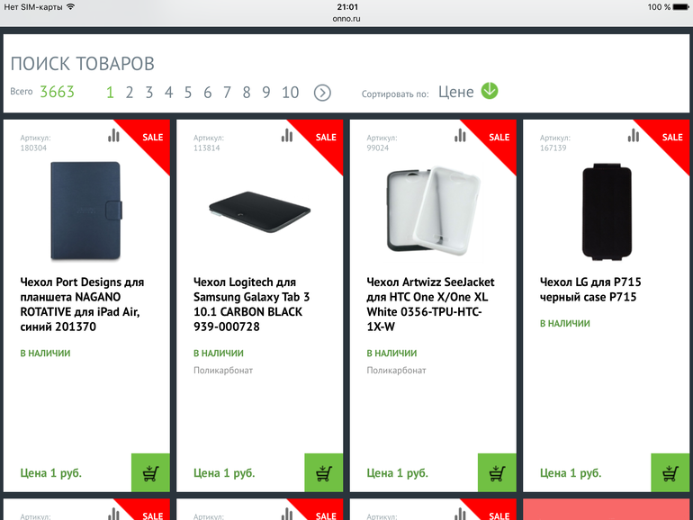
Task: View Artwizz SeeJacket white case image
Action: (x=433, y=211)
